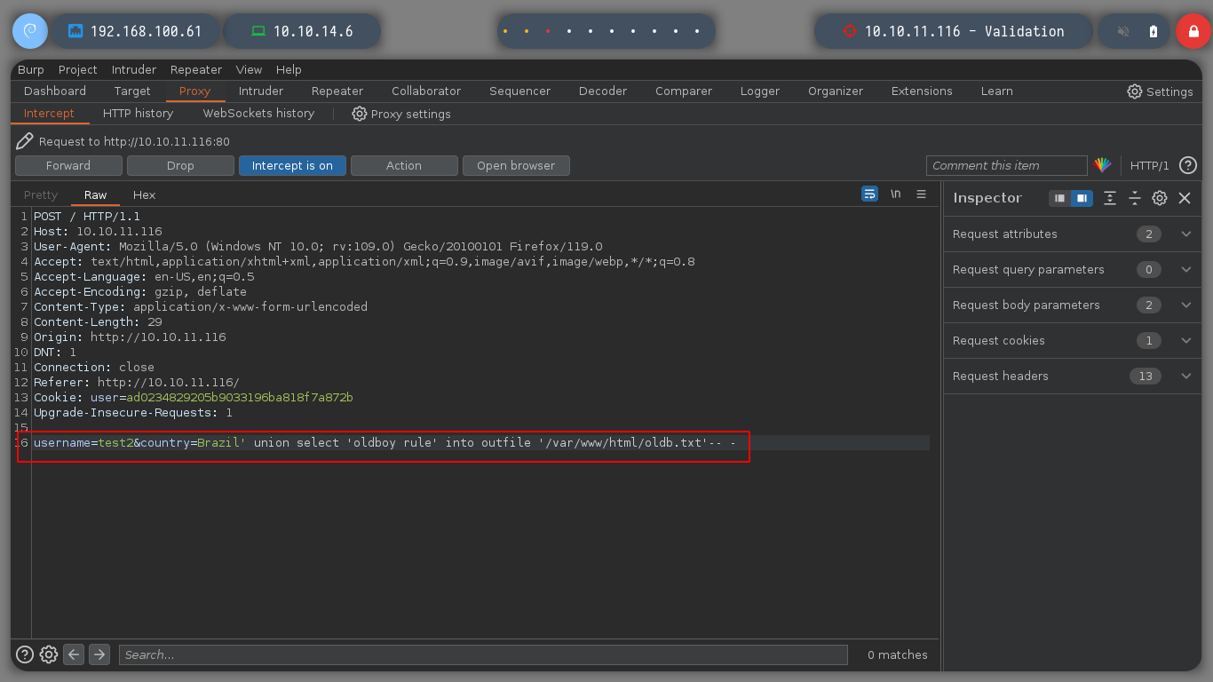Open the View menu
The width and height of the screenshot is (1213, 682).
tap(249, 69)
